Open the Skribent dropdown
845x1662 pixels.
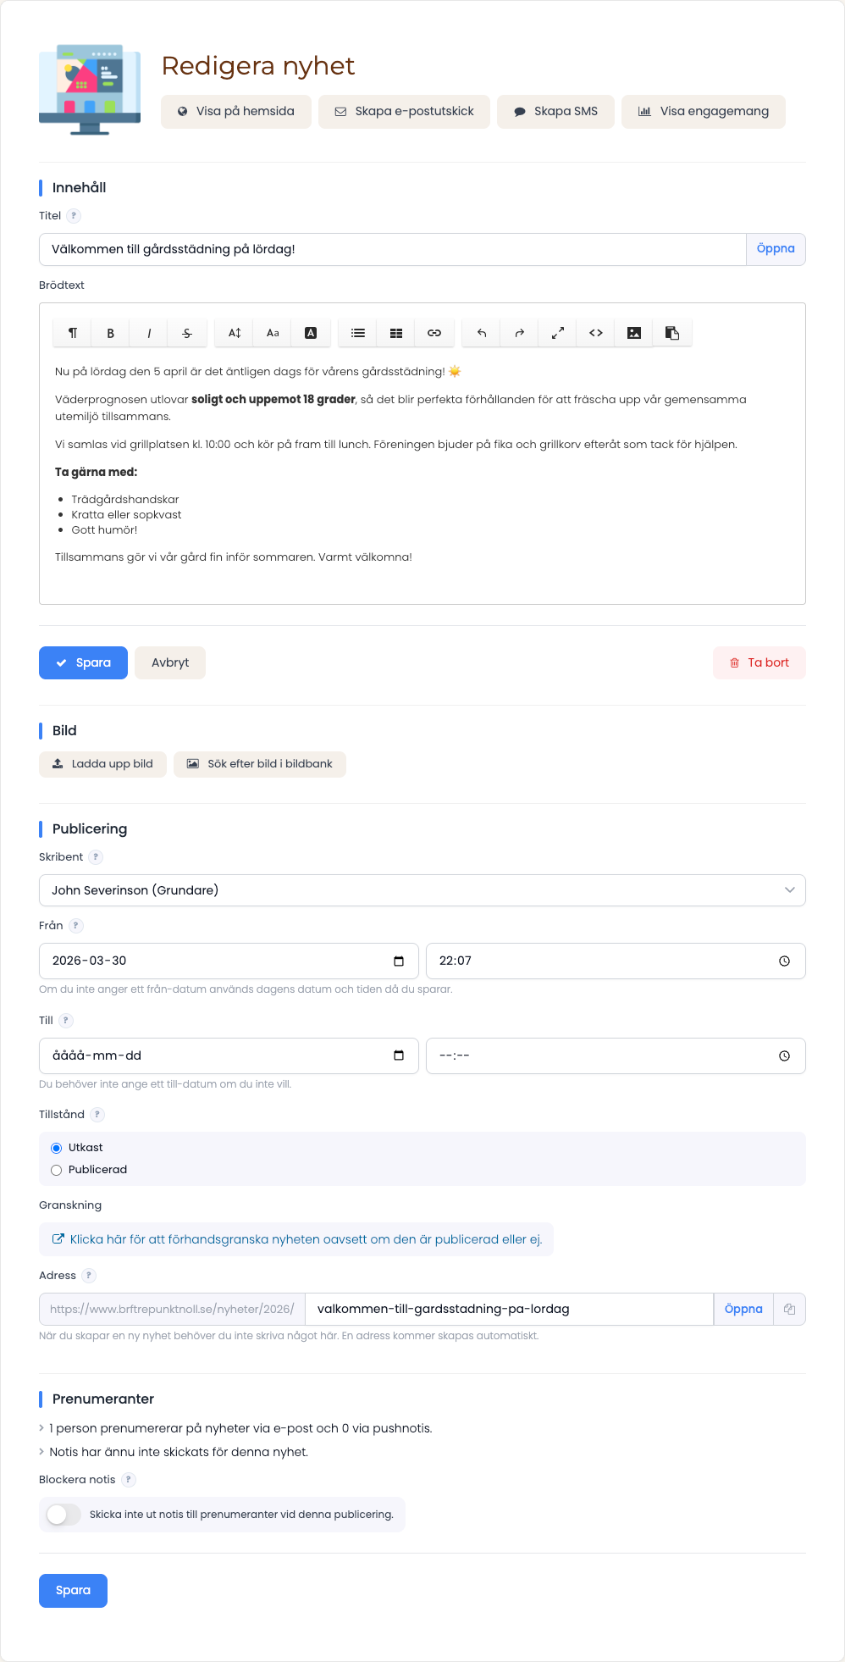tap(422, 890)
